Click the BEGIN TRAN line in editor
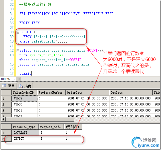Screen dimensions: 161x150 (29, 23)
